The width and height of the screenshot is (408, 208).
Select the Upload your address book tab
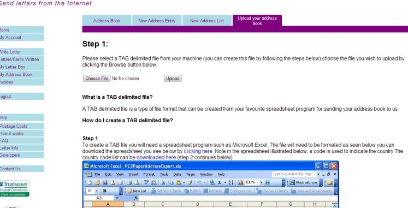pos(257,21)
